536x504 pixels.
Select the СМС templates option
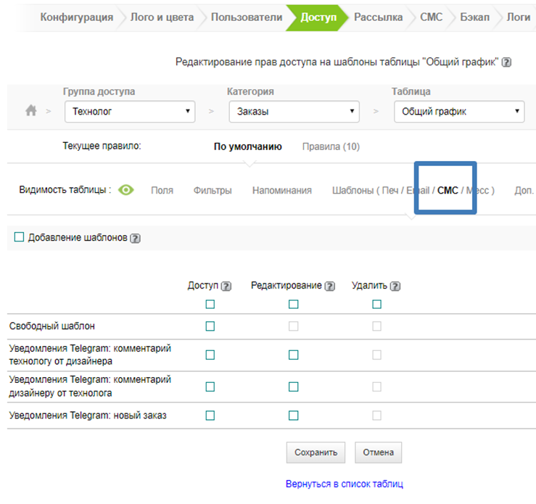click(x=448, y=191)
